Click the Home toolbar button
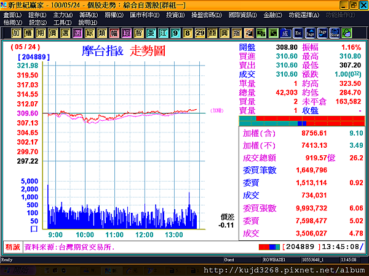The height and width of the screenshot is (276, 369). point(335,33)
